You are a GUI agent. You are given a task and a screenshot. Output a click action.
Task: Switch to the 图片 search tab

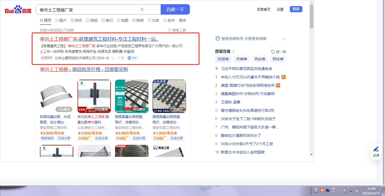point(61,20)
